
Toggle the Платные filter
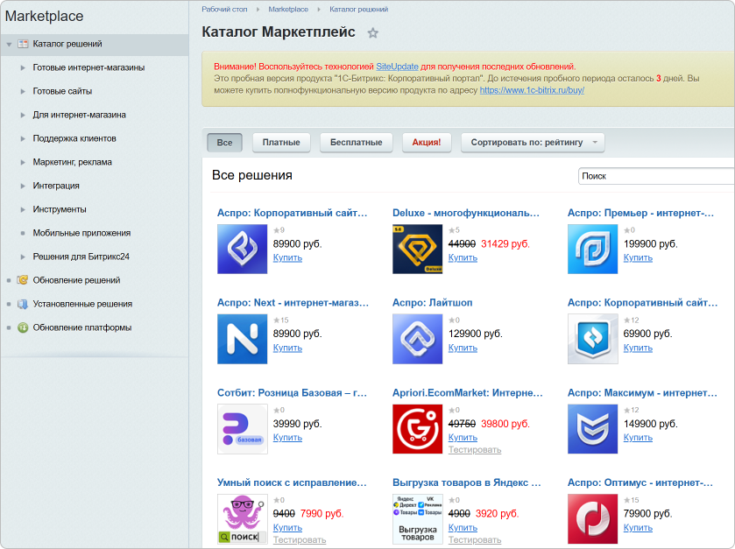pyautogui.click(x=281, y=143)
